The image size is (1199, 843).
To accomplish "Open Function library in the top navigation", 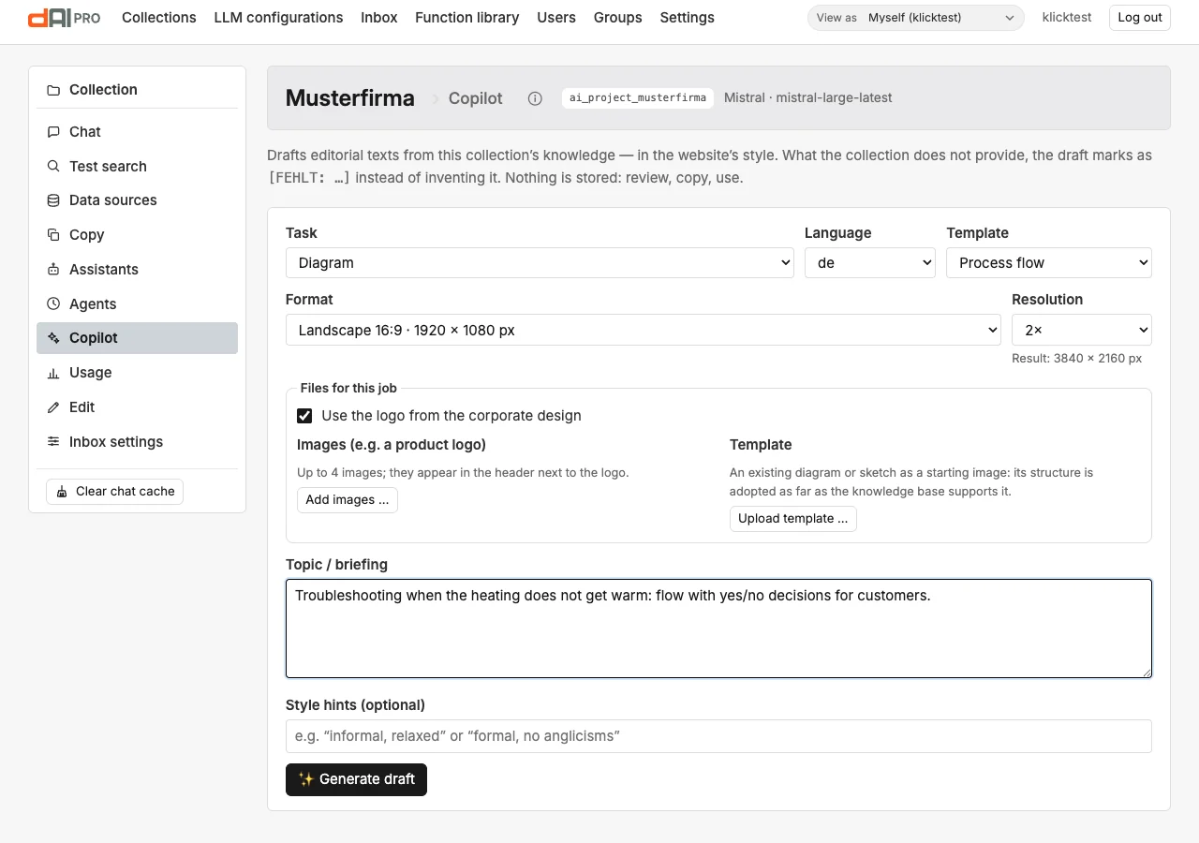I will pos(467,18).
